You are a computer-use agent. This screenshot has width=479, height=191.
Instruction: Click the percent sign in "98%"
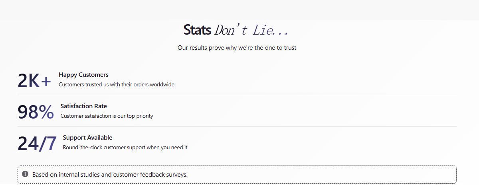(46, 112)
